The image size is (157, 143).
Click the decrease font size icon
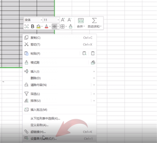pyautogui.click(x=69, y=20)
